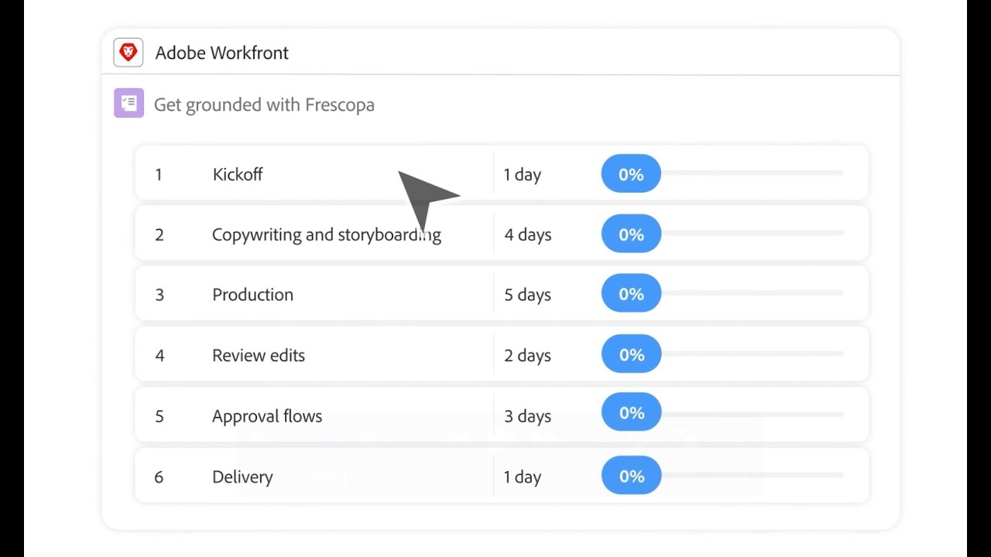This screenshot has width=991, height=557.
Task: Click the Copywriting 4 days duration
Action: (528, 235)
